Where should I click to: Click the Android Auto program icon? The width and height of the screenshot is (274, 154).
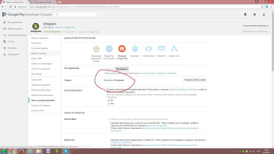(x=174, y=49)
